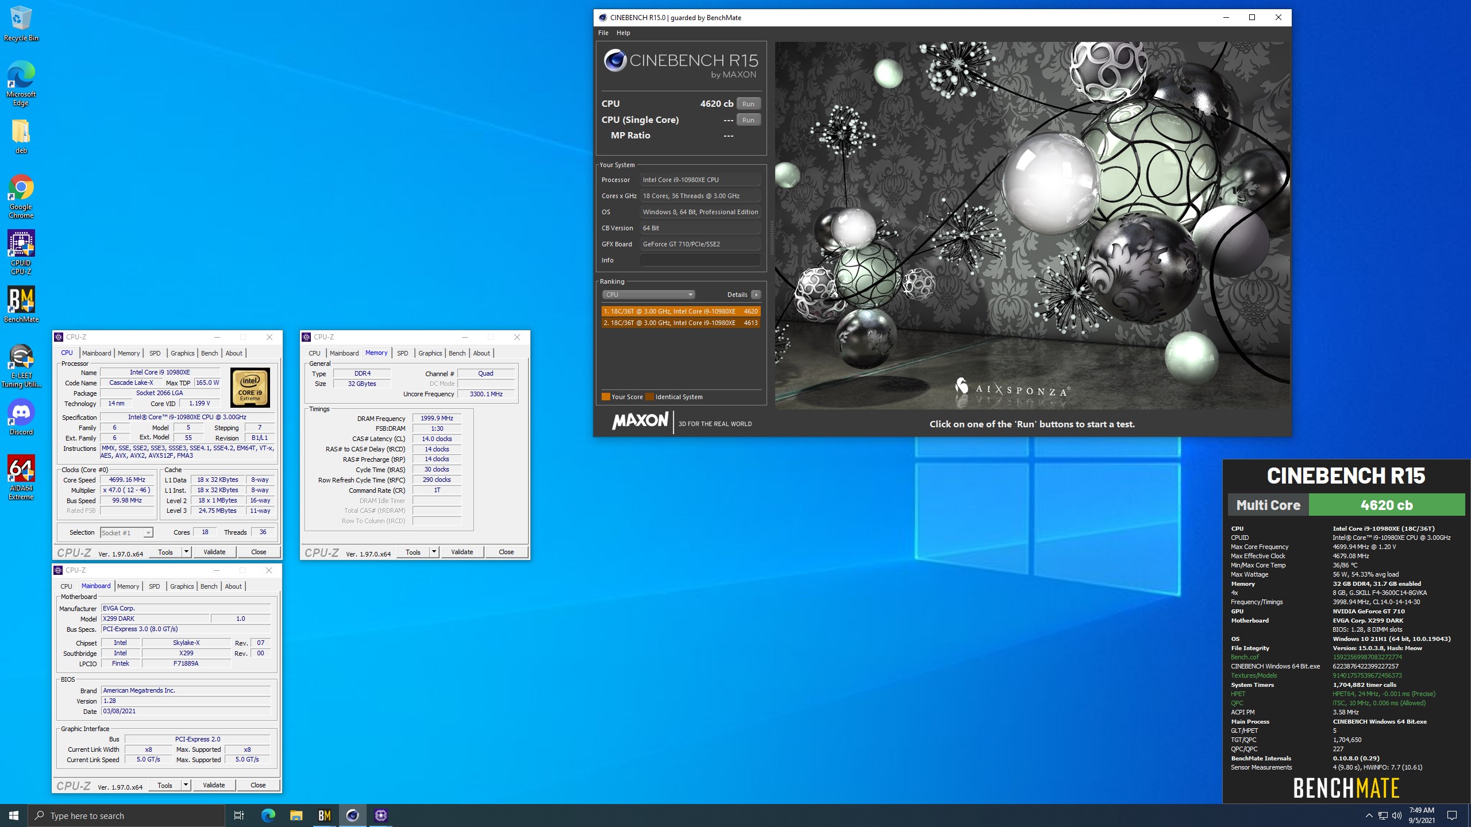Run the CPU Single Core test
This screenshot has width=1471, height=827.
tap(748, 120)
